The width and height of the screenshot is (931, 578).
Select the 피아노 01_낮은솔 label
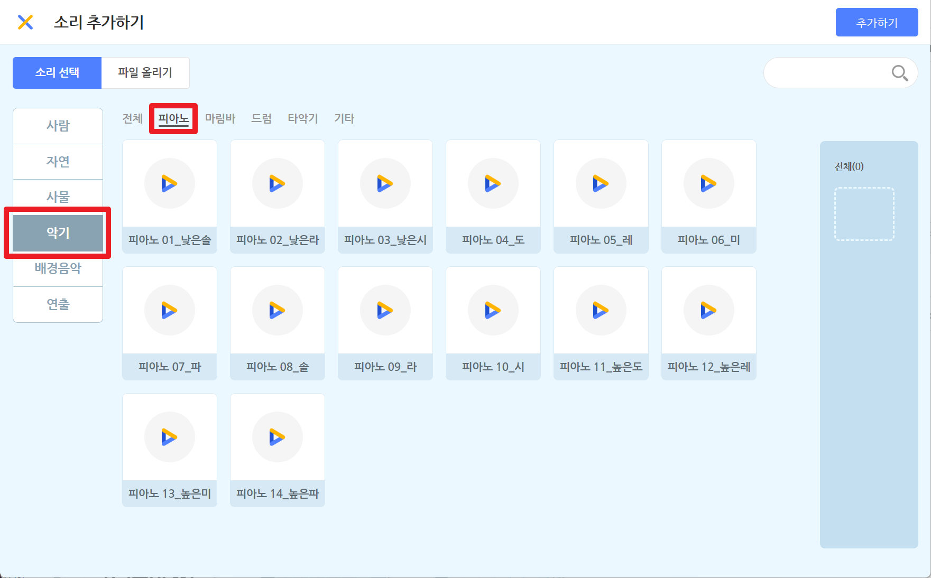(170, 240)
